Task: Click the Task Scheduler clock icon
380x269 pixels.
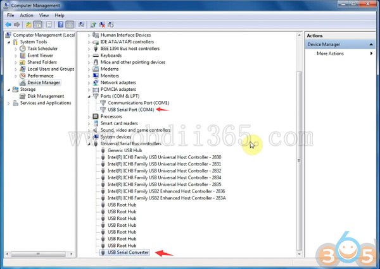Action: point(23,49)
